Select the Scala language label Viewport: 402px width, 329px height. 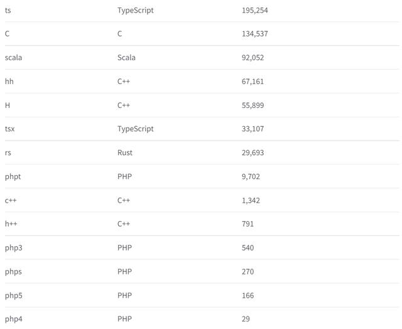126,58
